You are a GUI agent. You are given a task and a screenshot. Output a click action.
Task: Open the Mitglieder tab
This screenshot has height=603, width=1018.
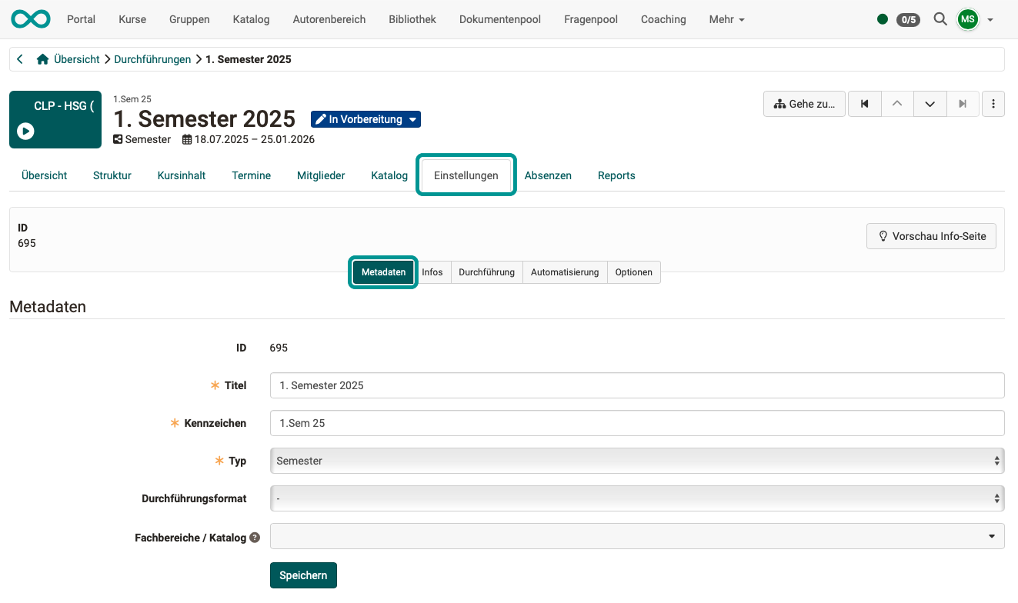(320, 175)
